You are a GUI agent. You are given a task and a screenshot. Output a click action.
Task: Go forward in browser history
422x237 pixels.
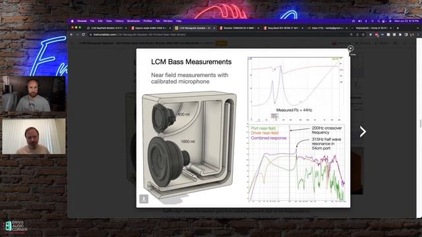[x=78, y=35]
